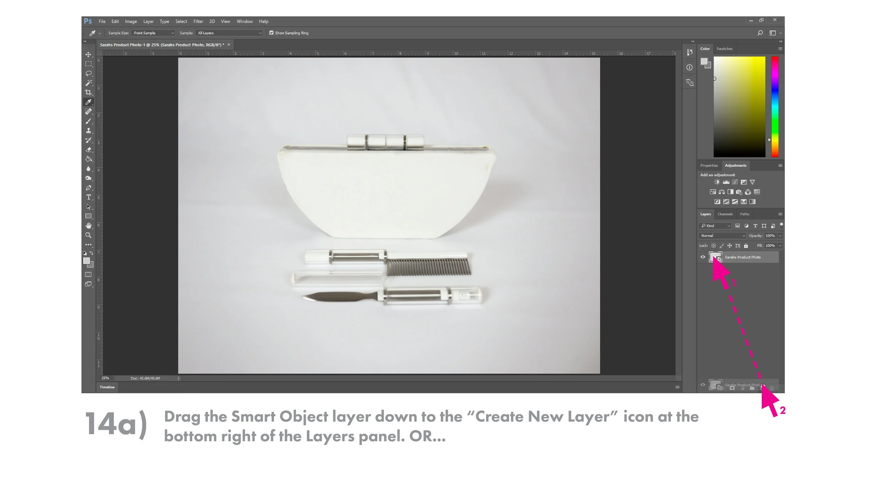Open the search magnifier in options bar
Screen dimensions: 874x491
pyautogui.click(x=760, y=33)
